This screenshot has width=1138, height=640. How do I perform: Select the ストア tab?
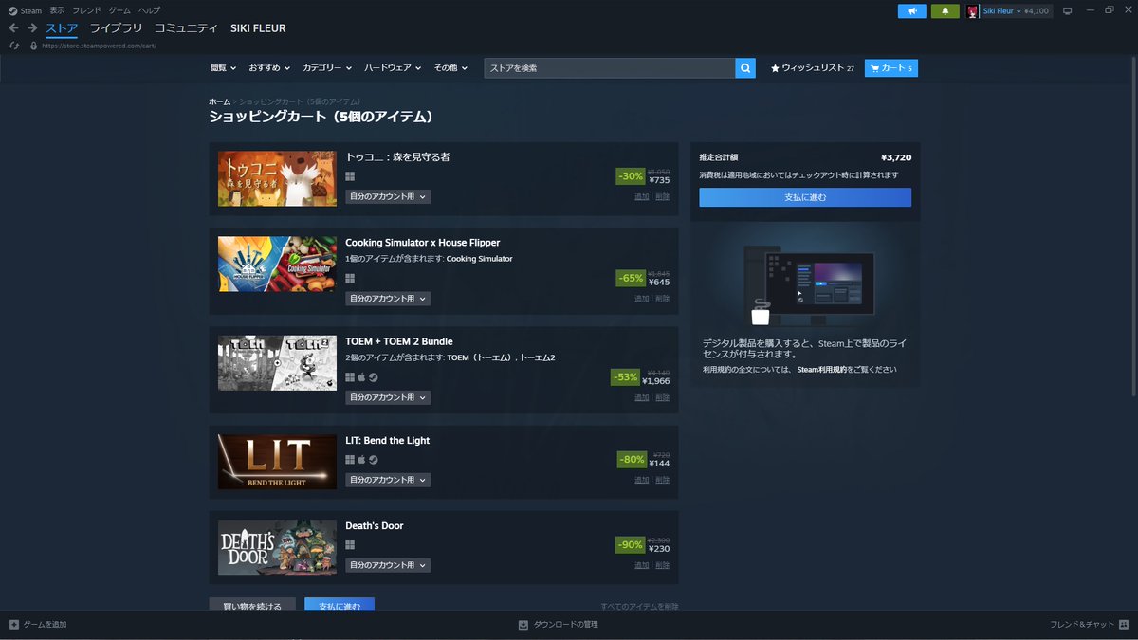pos(62,28)
